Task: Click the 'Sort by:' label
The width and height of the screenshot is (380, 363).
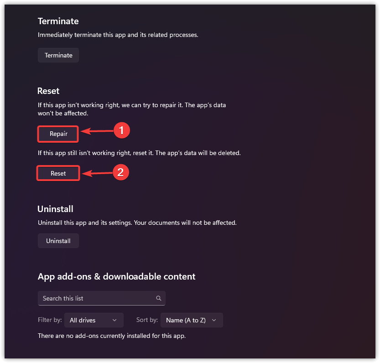Action: (147, 320)
